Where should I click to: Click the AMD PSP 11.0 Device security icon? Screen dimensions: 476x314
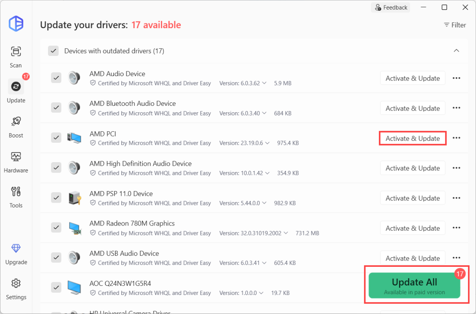coord(74,198)
